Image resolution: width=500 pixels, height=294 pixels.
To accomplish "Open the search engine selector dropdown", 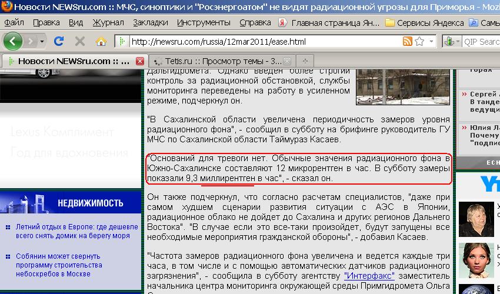I will pyautogui.click(x=452, y=41).
